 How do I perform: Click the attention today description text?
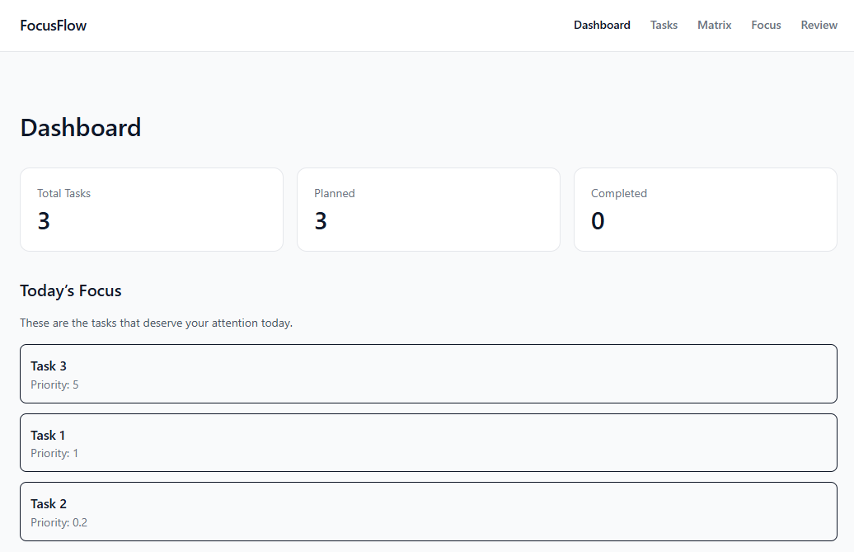point(156,323)
